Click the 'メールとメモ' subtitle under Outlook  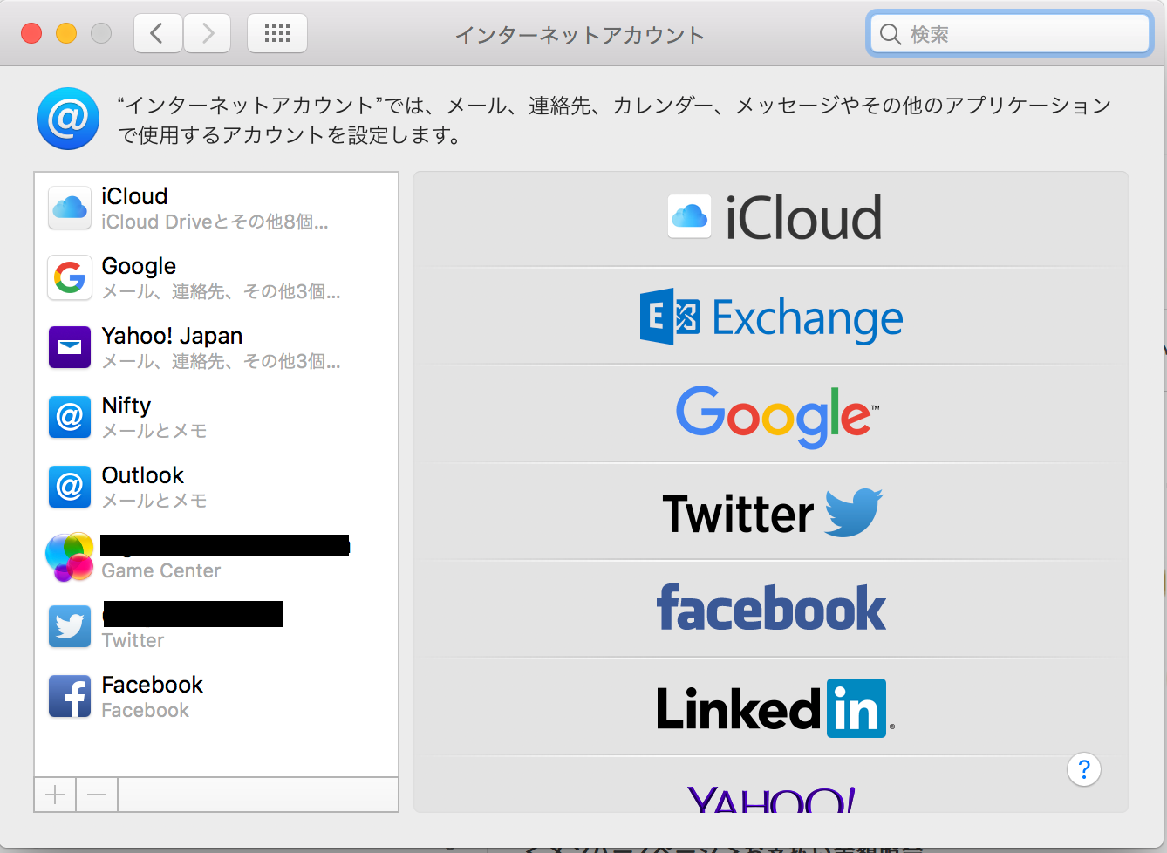[x=154, y=501]
